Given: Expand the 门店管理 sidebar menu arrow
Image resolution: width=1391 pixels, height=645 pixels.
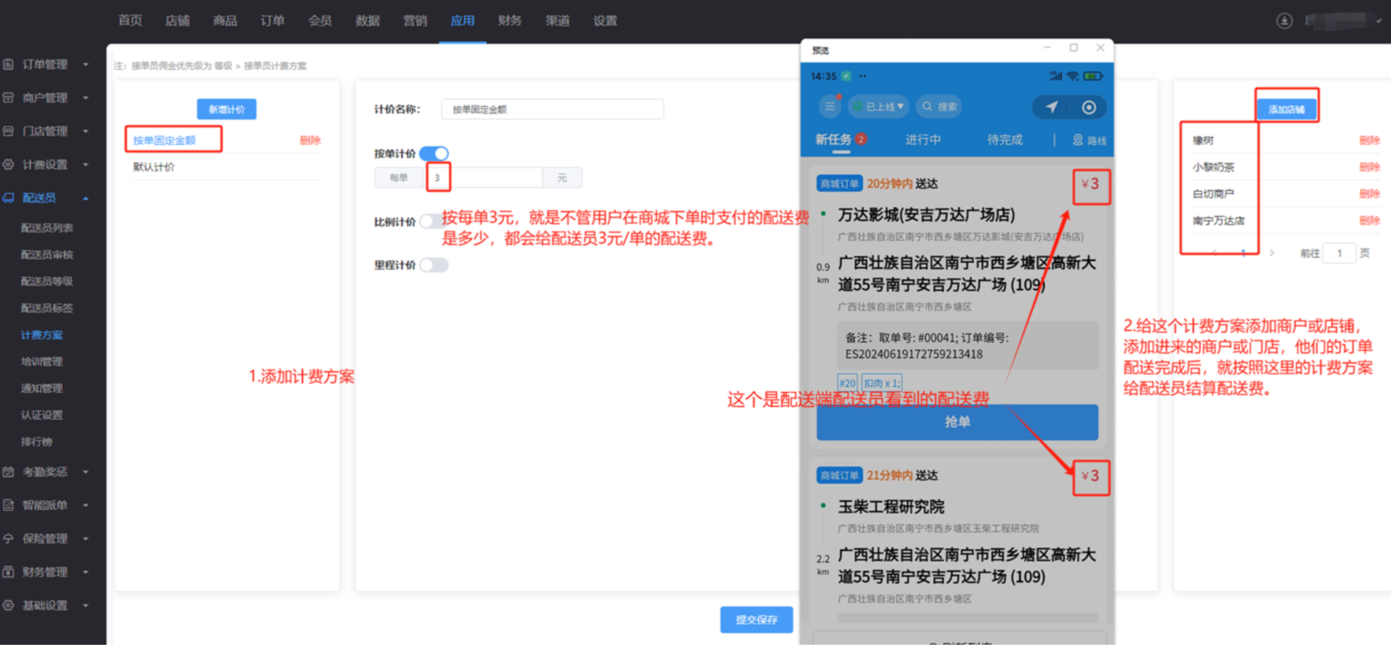Looking at the screenshot, I should click(x=86, y=131).
